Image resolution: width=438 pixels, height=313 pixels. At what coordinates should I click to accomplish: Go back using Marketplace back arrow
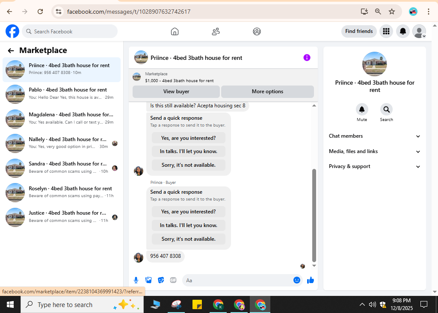pos(11,50)
